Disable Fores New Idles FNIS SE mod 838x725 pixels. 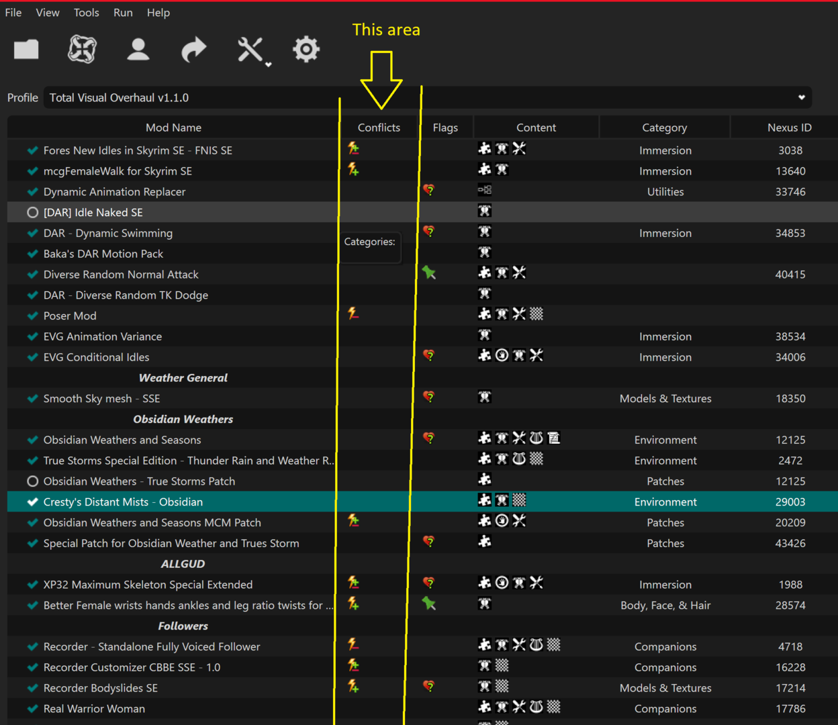(32, 150)
